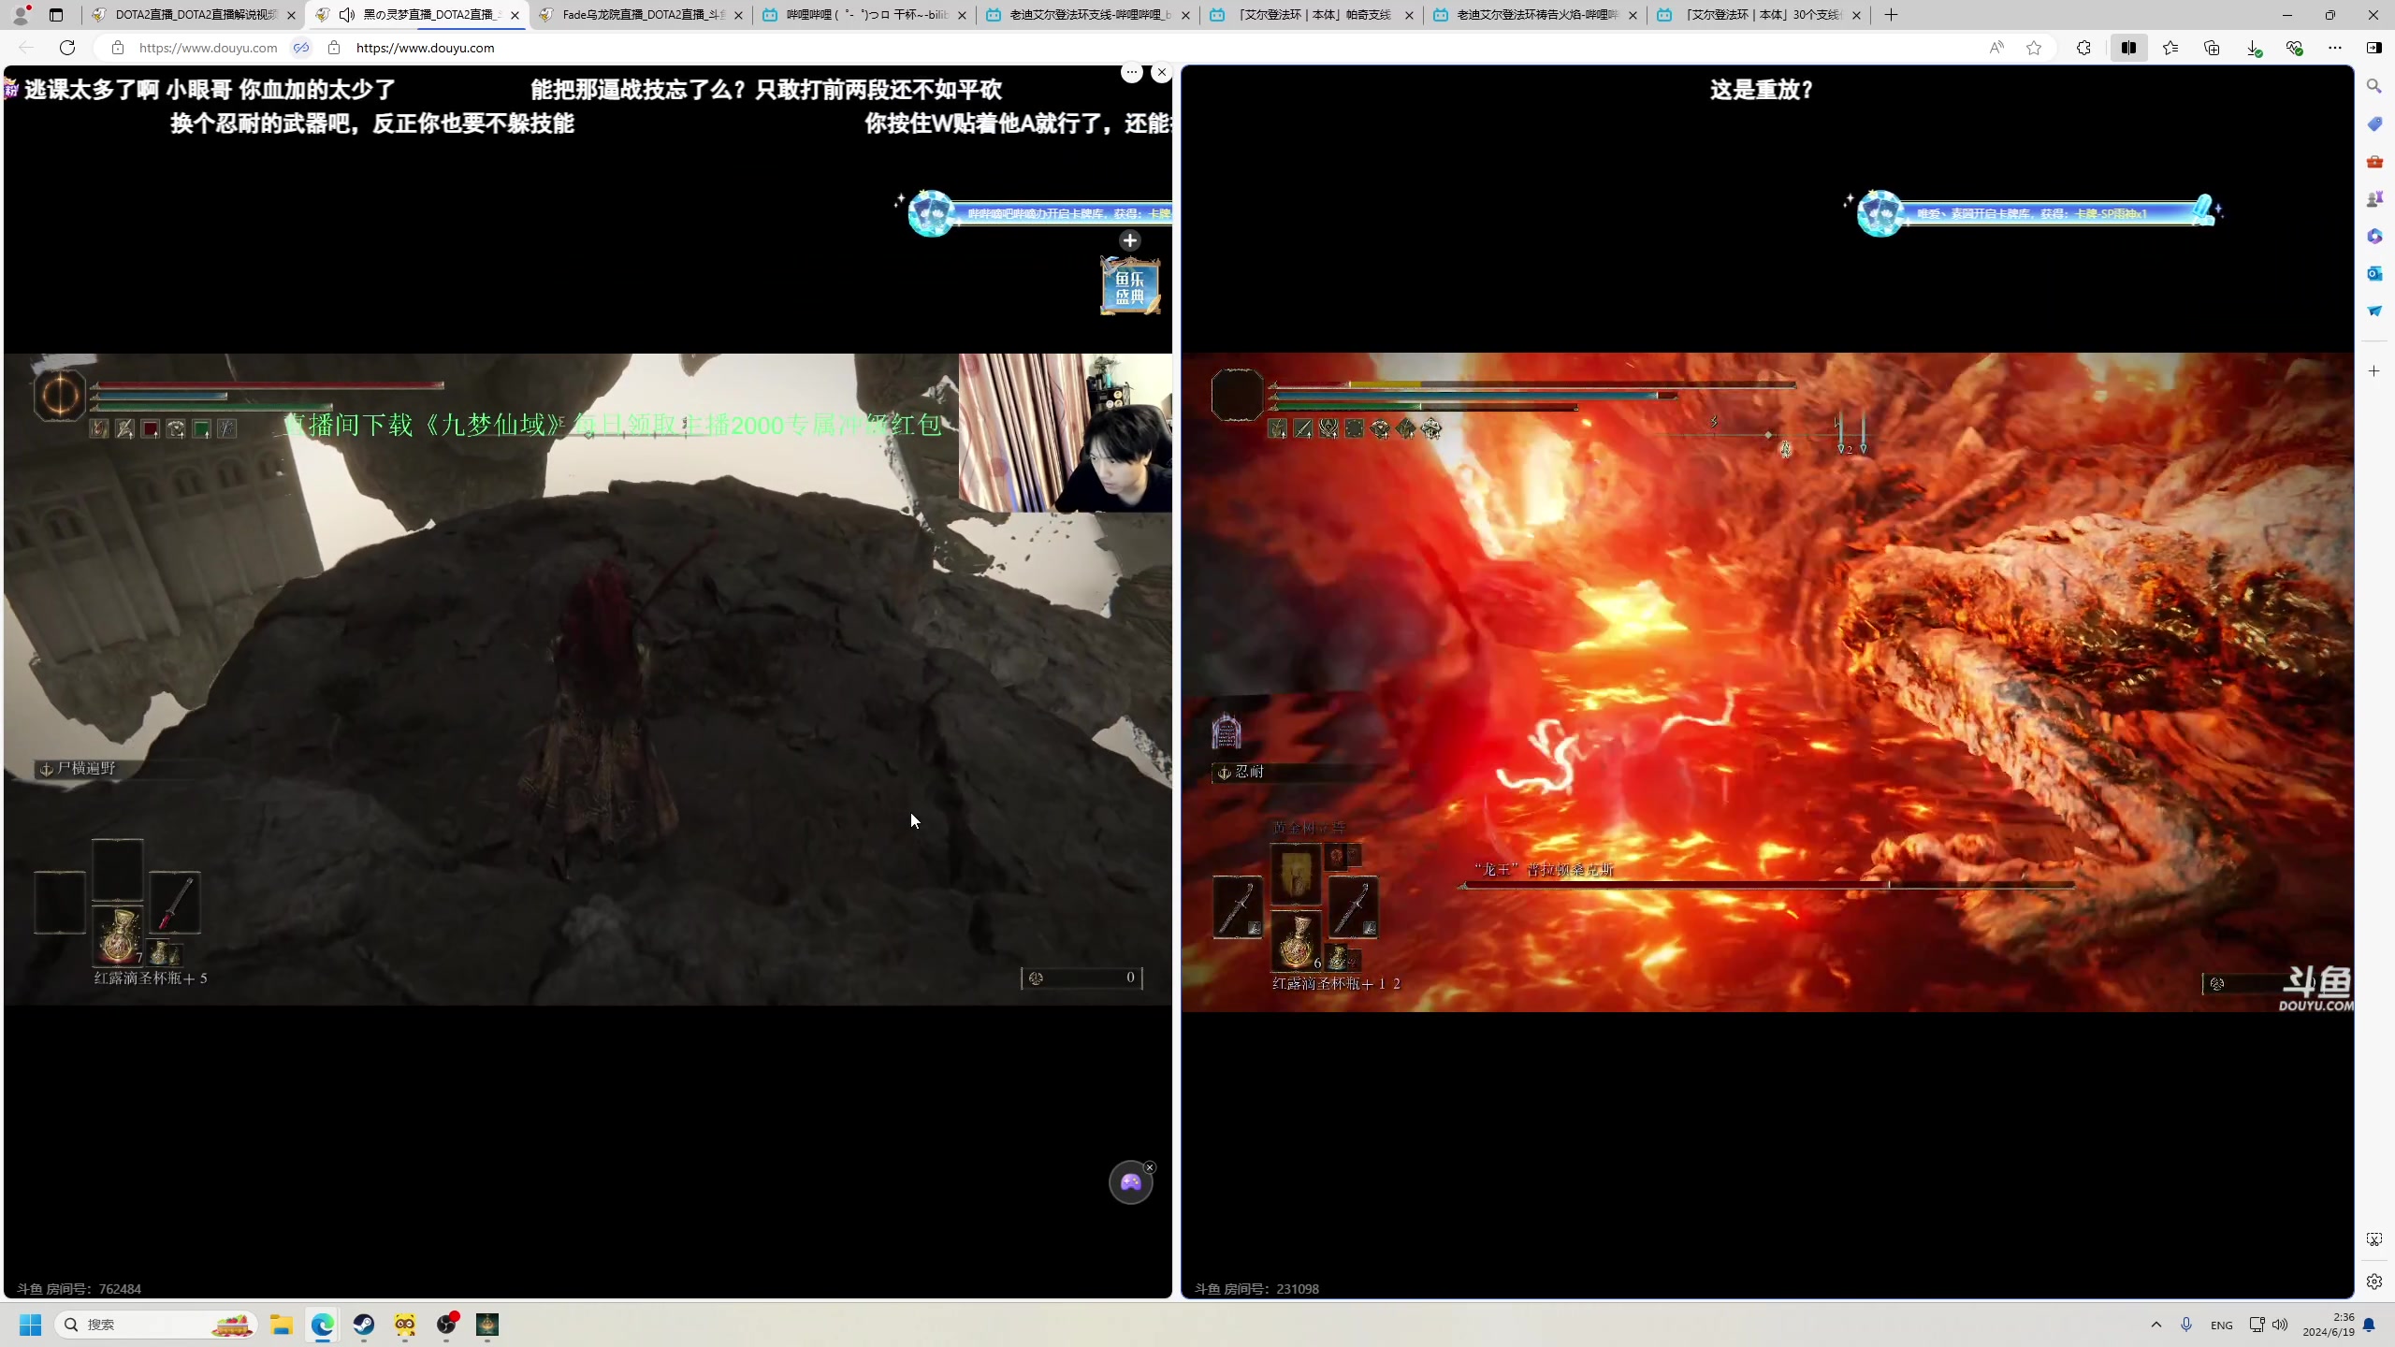Click right stream video area
Image resolution: width=2395 pixels, height=1347 pixels.
tap(1767, 682)
